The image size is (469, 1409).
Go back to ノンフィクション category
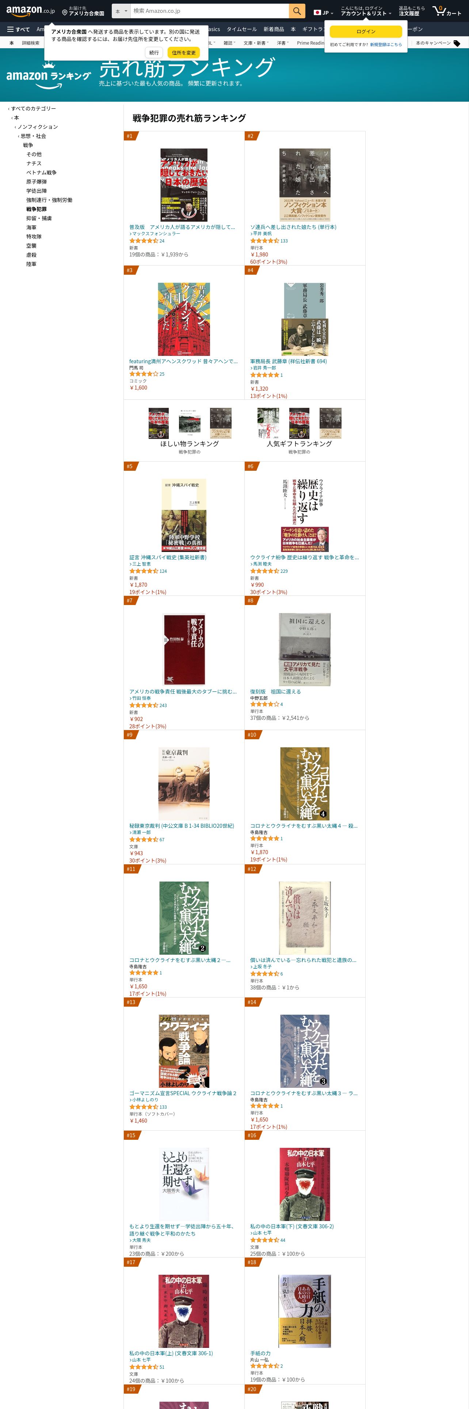coord(38,127)
